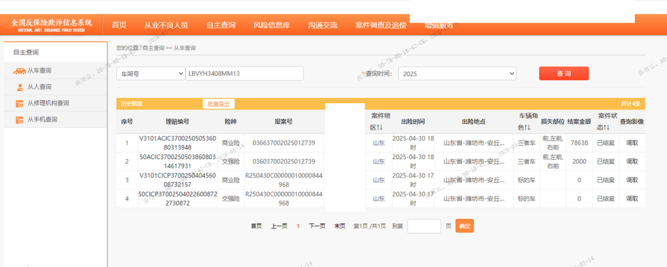
Task: Click the 批量导出 button
Action: pos(218,104)
